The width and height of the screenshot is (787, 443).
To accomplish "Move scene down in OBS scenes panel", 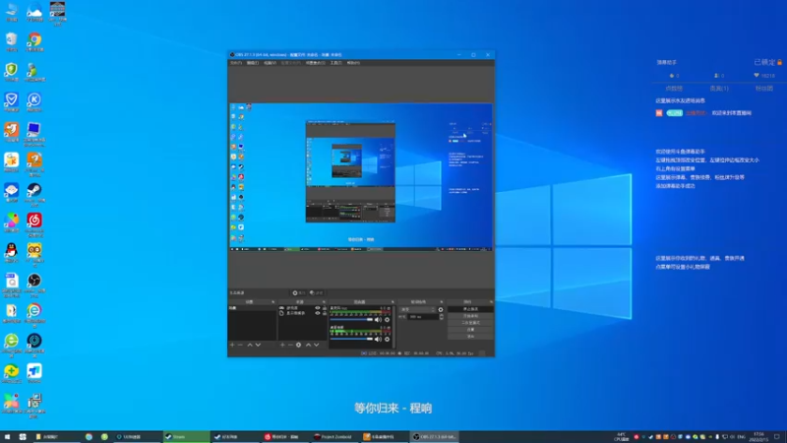I will click(258, 346).
